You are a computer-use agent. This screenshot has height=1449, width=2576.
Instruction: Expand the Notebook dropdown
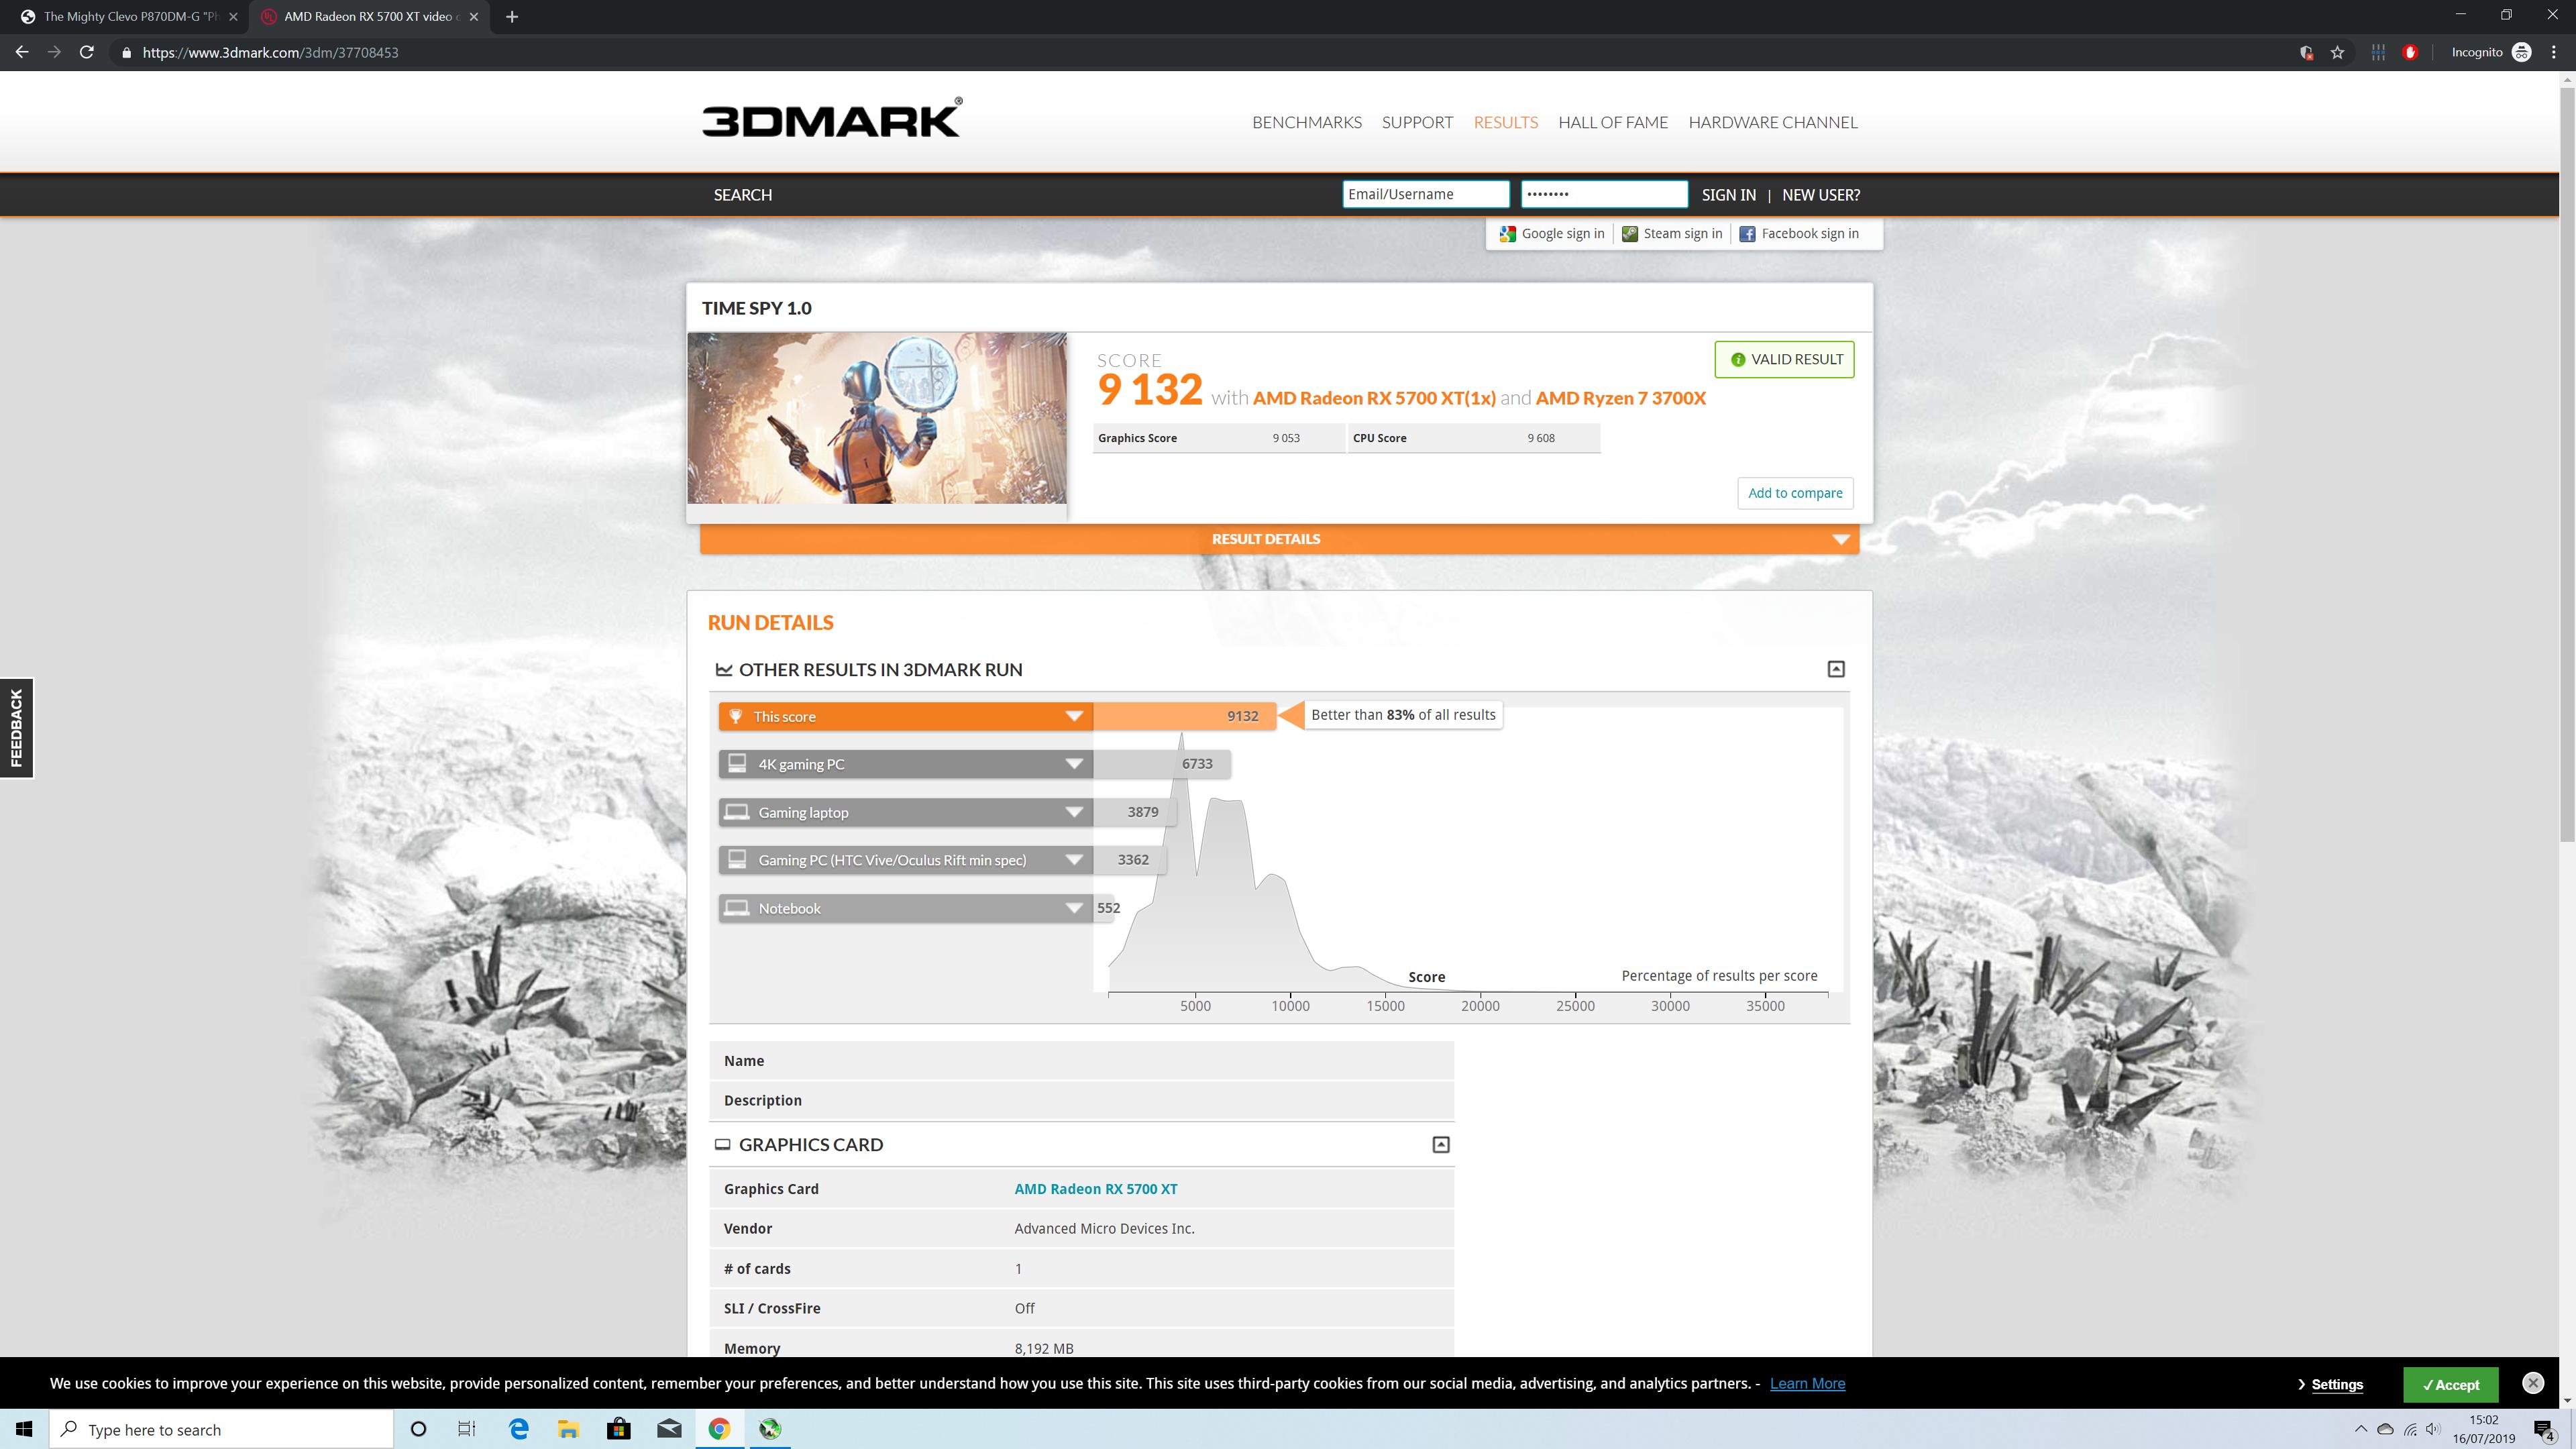[x=1074, y=908]
